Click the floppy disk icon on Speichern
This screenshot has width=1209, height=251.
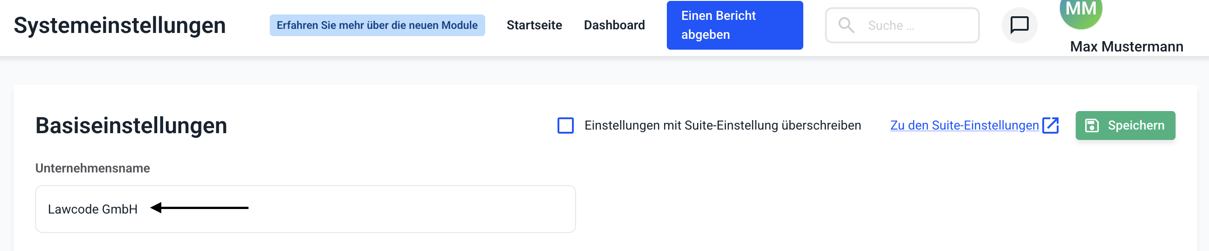1092,126
